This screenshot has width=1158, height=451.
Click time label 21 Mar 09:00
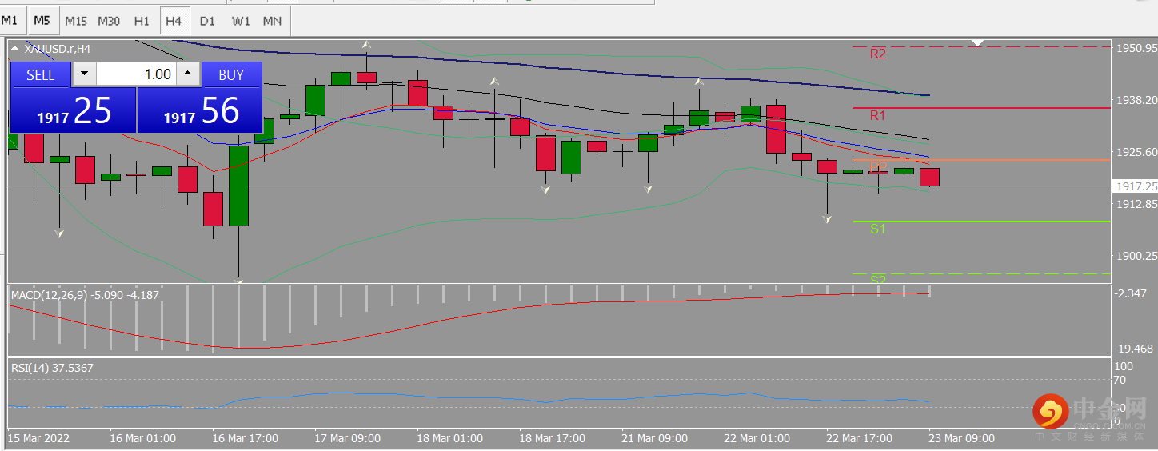coord(654,438)
